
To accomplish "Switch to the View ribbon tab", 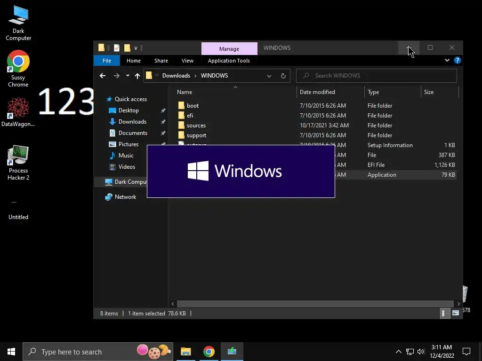I will [187, 61].
